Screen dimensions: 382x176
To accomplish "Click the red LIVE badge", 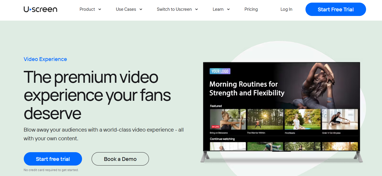I will coord(215,127).
